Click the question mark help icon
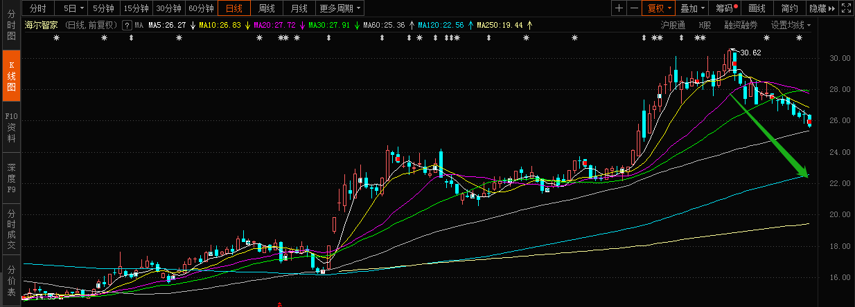Screen dimensions: 855x307 127,25
